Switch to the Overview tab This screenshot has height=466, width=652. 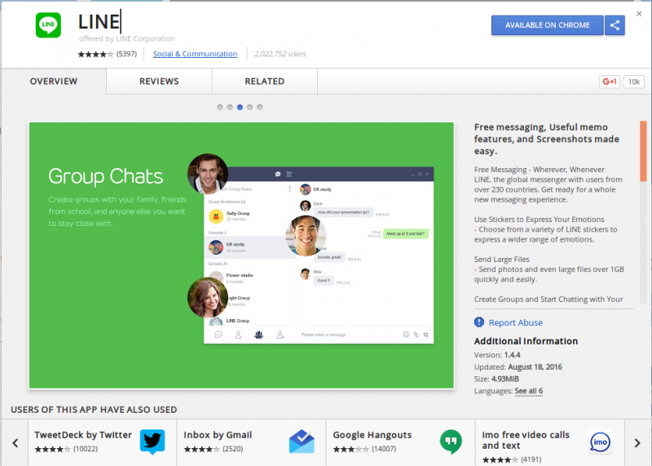54,82
